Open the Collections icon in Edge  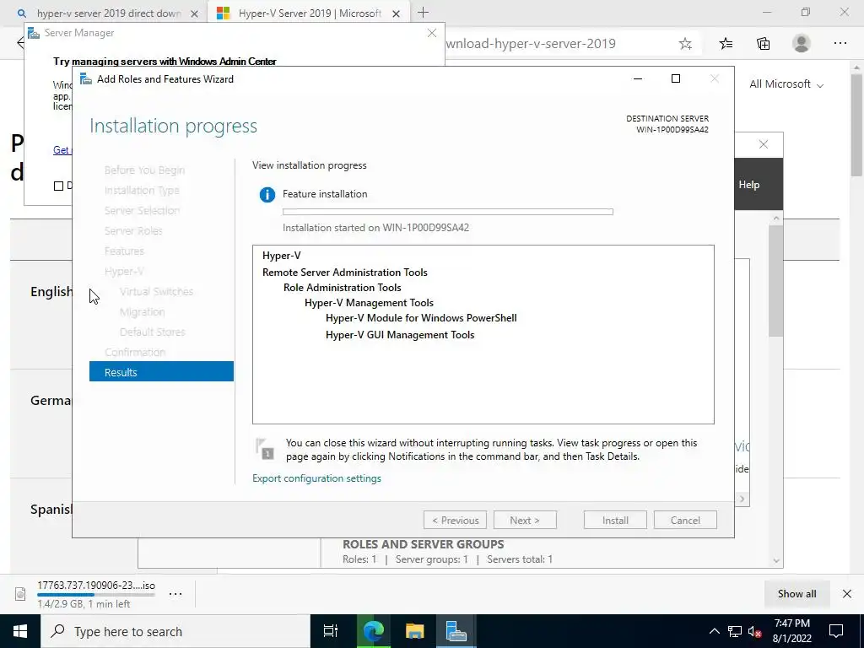[x=763, y=44]
